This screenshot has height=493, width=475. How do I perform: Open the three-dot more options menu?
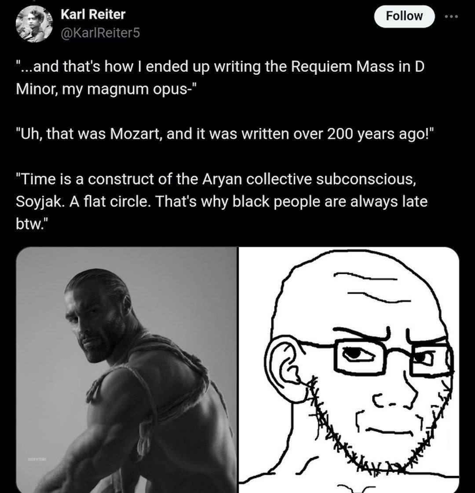pos(452,16)
